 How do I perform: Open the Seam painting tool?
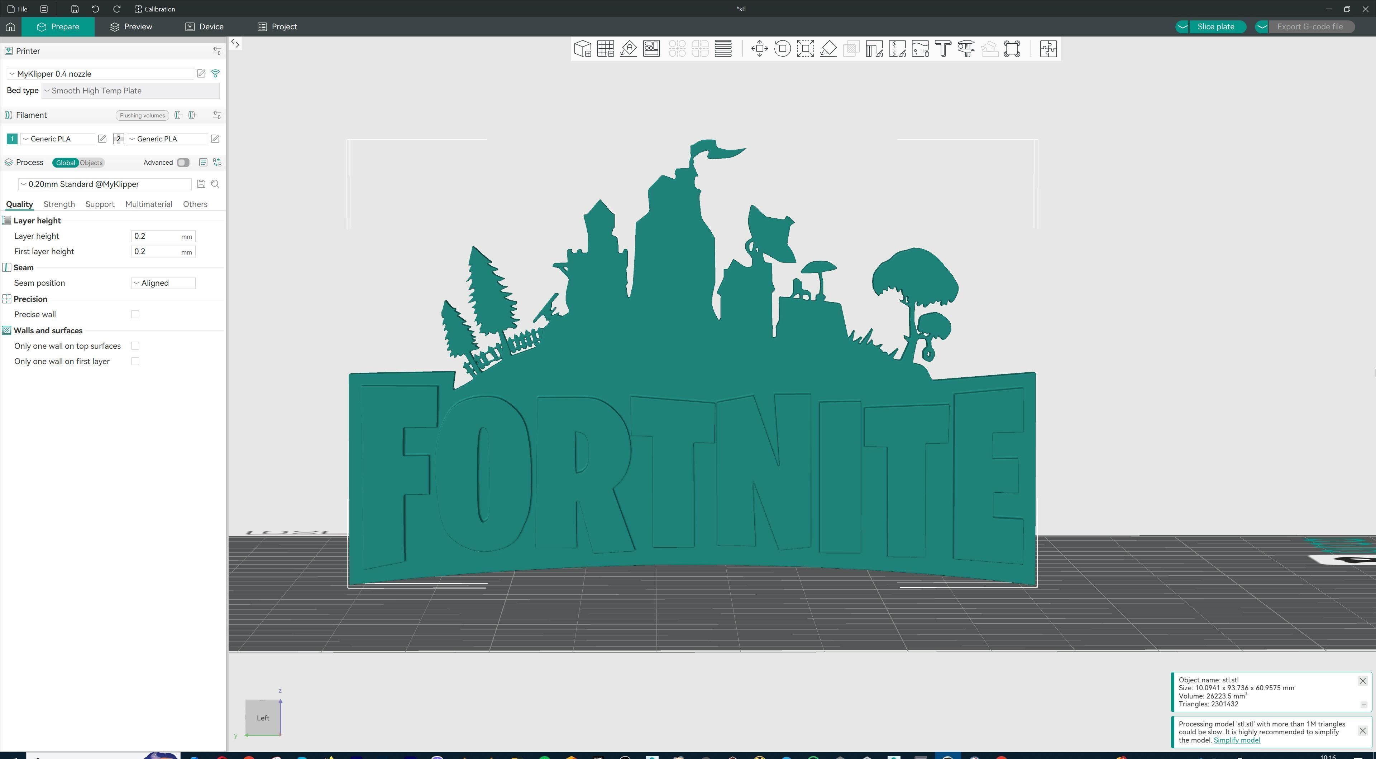pyautogui.click(x=897, y=49)
